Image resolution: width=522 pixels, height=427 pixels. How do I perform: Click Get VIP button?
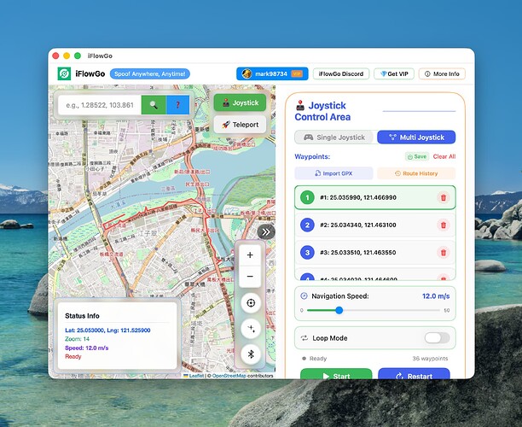[394, 73]
